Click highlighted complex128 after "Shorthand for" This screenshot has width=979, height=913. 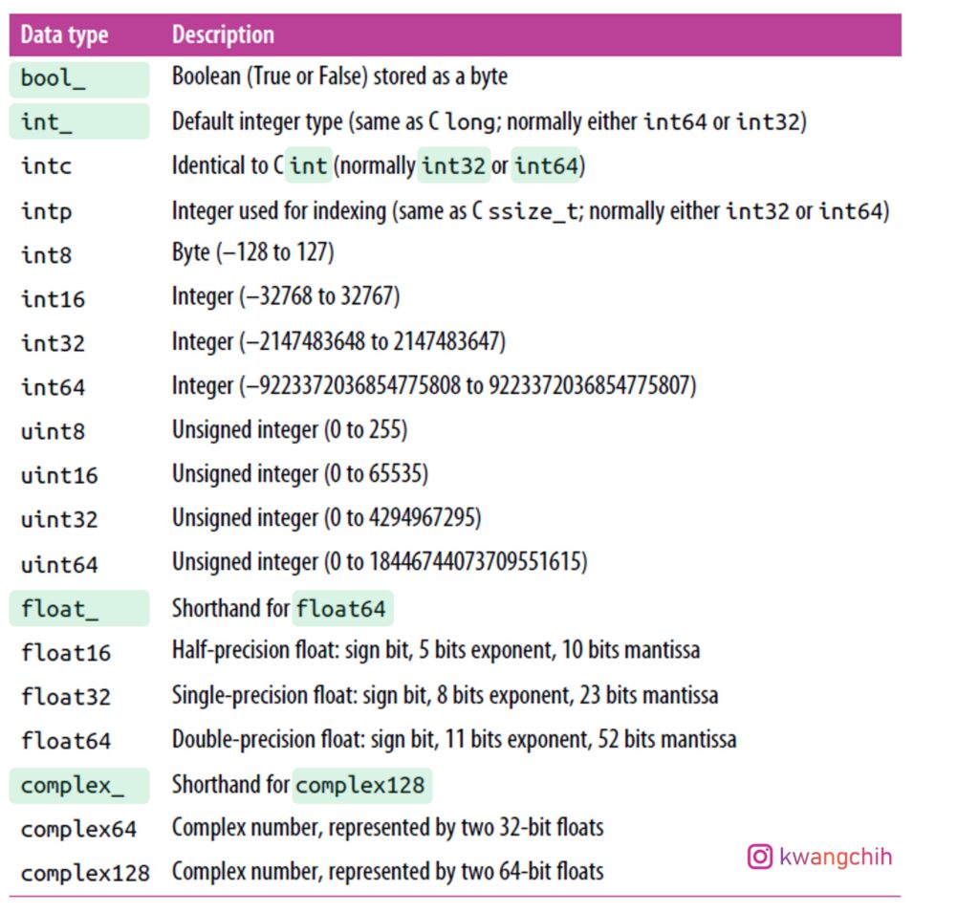360,786
